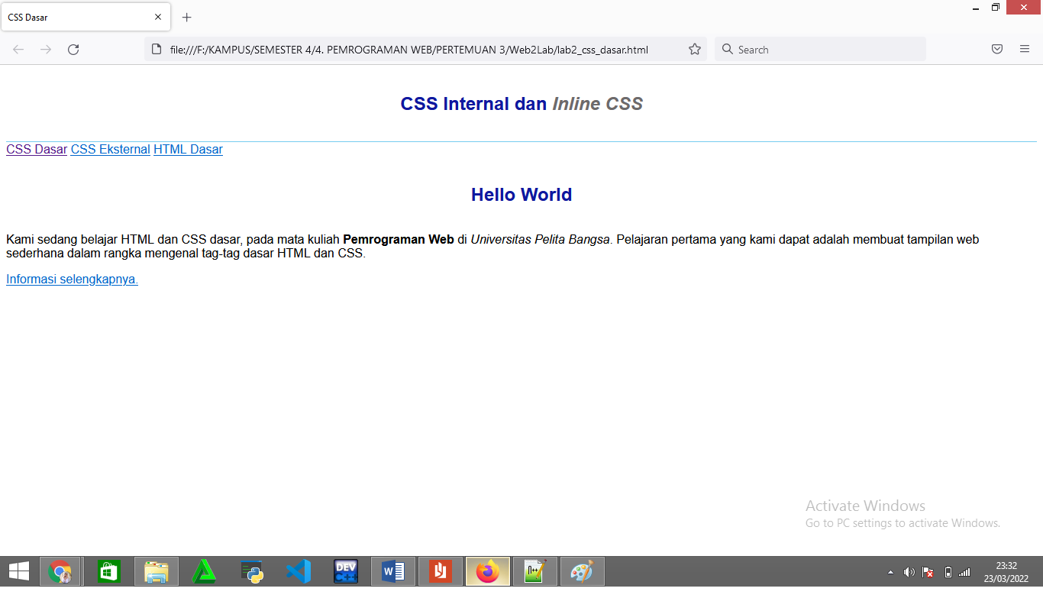Open a new tab with the plus button

coord(186,17)
